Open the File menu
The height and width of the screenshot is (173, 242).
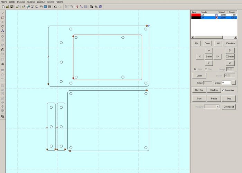4,2
